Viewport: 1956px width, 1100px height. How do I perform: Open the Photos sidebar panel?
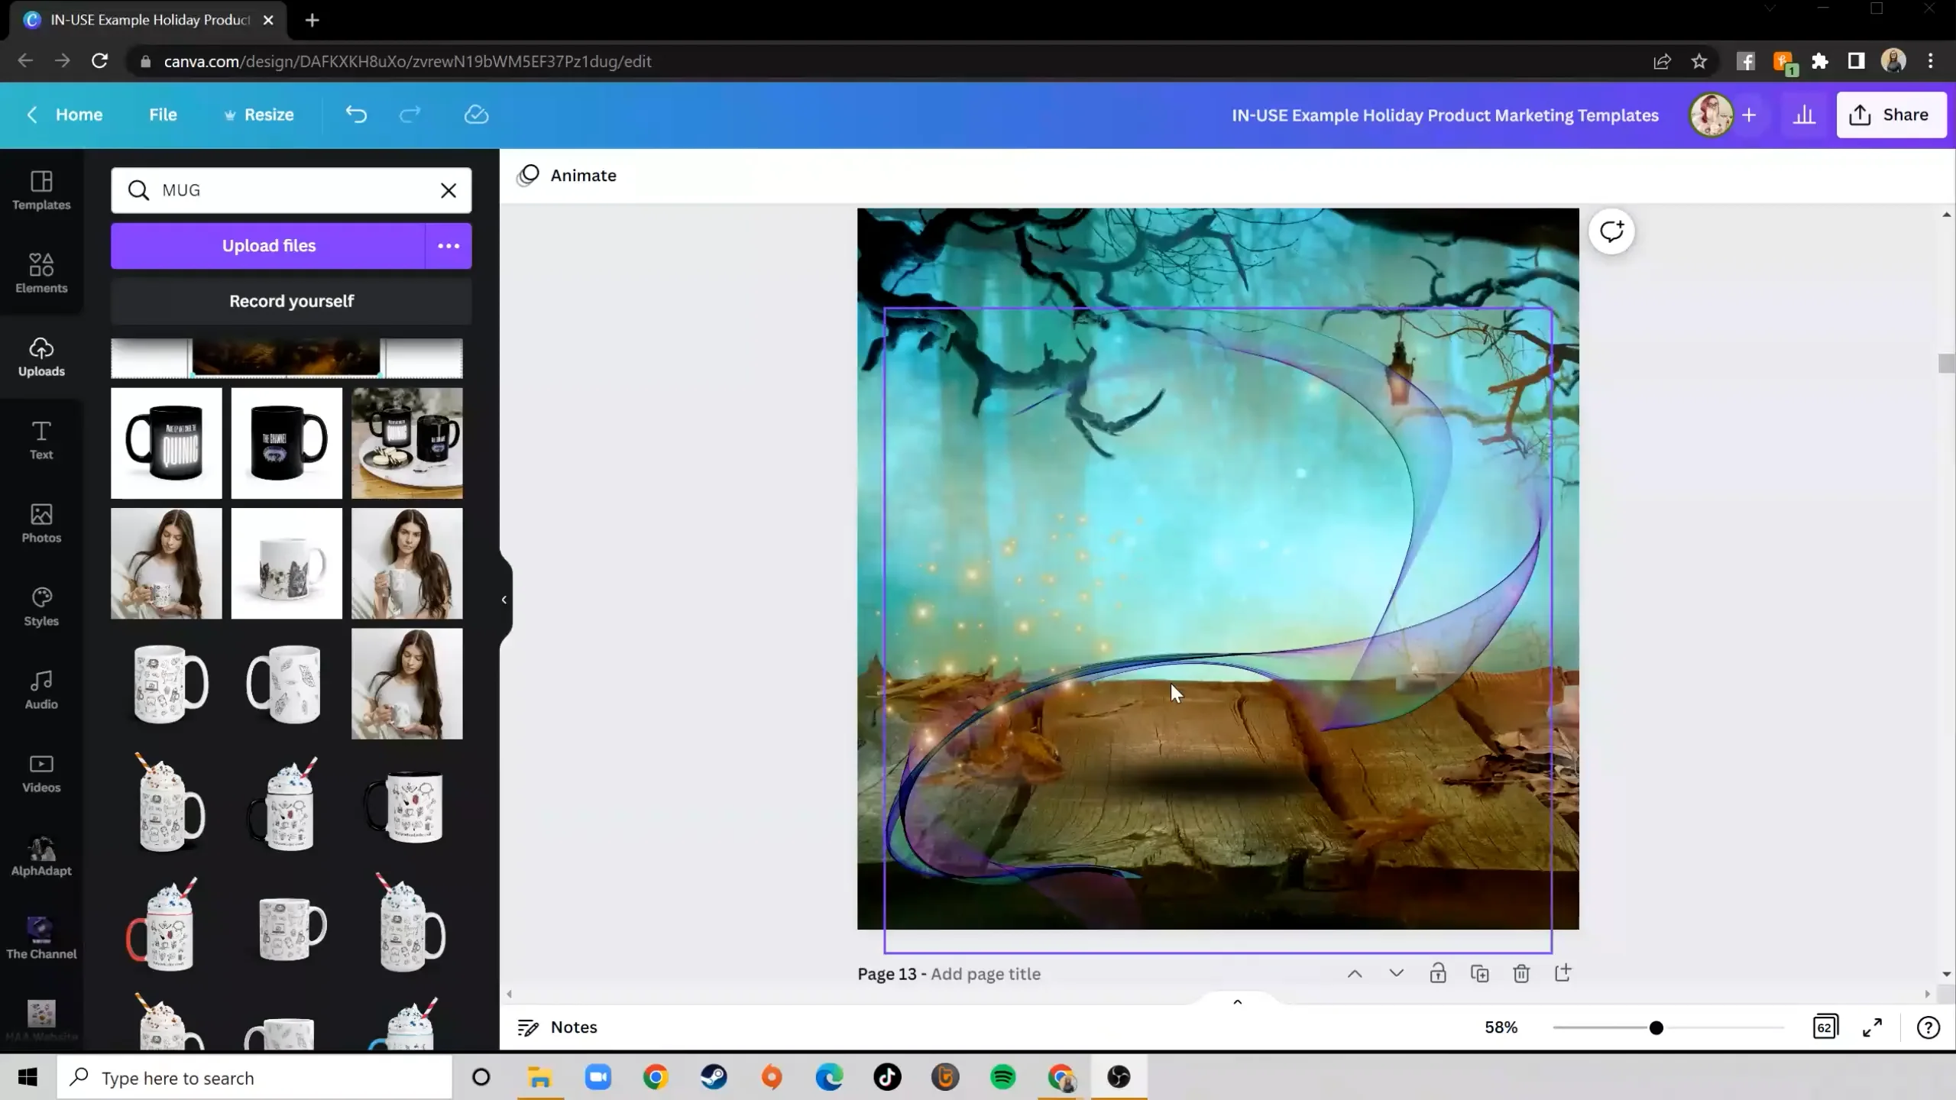tap(41, 523)
